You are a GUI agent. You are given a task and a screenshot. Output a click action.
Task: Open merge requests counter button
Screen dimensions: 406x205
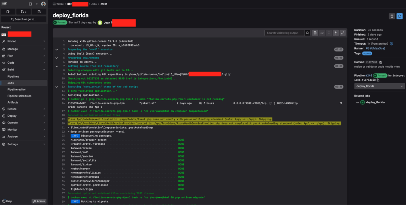point(23,11)
